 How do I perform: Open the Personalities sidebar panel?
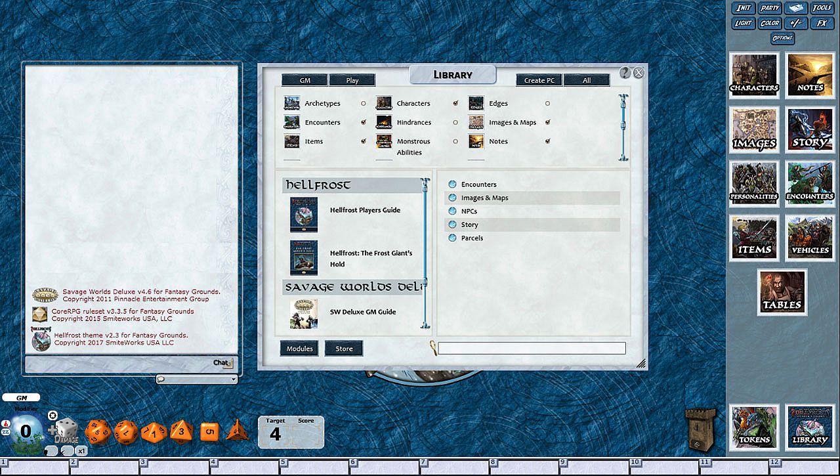coord(754,184)
